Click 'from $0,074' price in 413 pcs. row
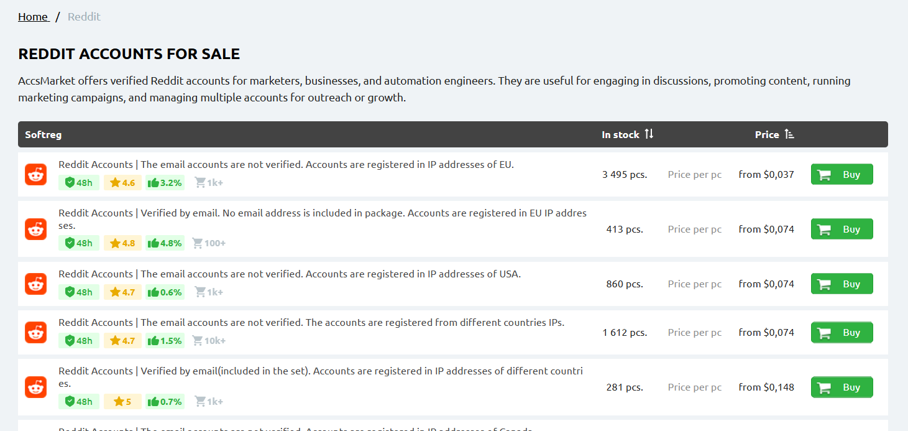 pos(766,229)
